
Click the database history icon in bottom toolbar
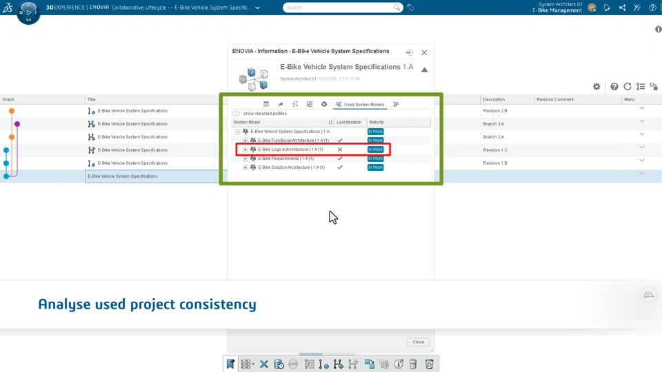(x=279, y=364)
